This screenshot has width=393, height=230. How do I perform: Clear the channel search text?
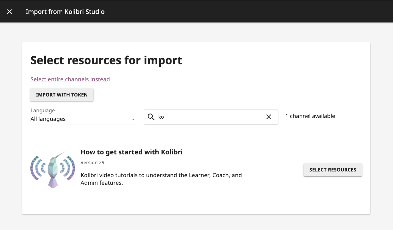click(x=269, y=117)
